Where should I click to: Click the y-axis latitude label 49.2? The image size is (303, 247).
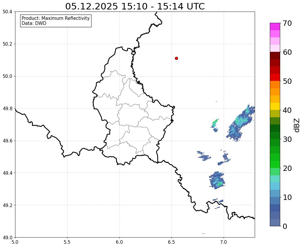pyautogui.click(x=7, y=205)
